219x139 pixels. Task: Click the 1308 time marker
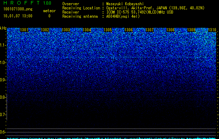pyautogui.click(x=170, y=30)
